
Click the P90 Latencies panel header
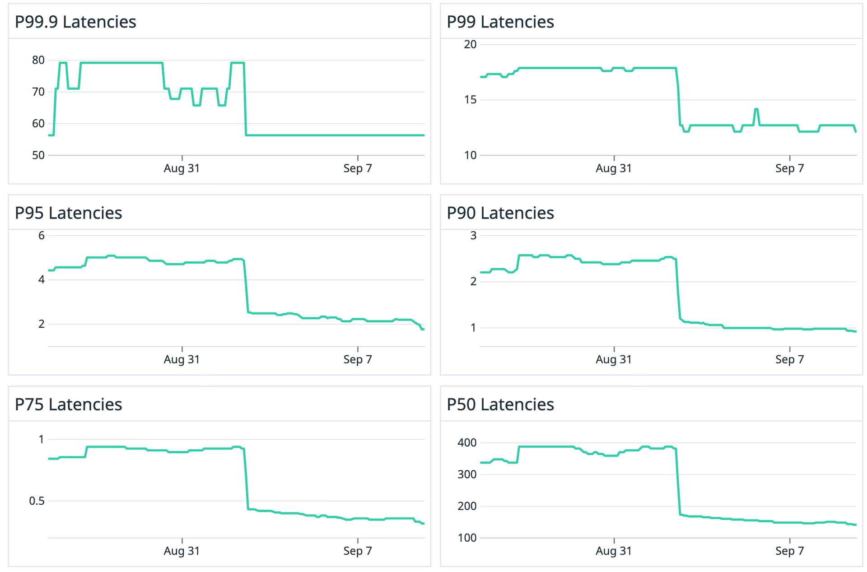click(500, 213)
